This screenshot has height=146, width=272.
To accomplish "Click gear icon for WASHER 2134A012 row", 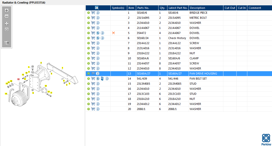I will click(x=89, y=104).
